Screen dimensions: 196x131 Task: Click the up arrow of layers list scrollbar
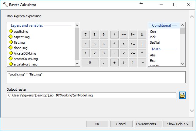tap(77, 25)
